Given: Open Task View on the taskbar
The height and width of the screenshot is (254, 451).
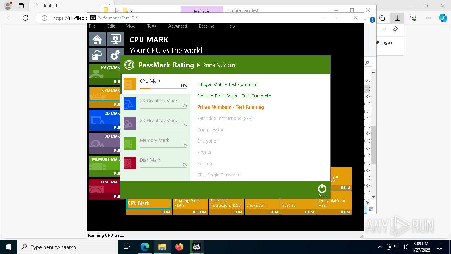Looking at the screenshot, I should [x=127, y=247].
